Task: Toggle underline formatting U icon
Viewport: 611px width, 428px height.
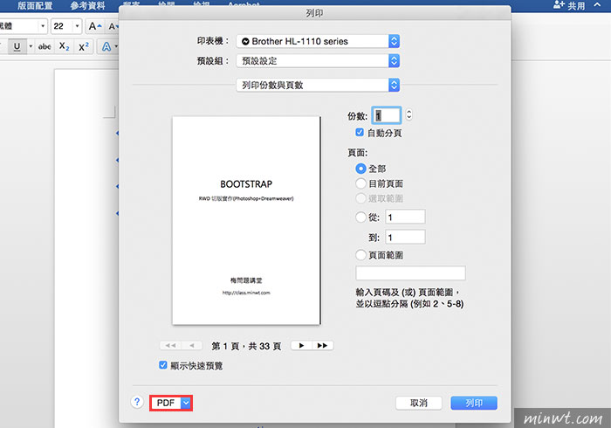Action: (17, 46)
